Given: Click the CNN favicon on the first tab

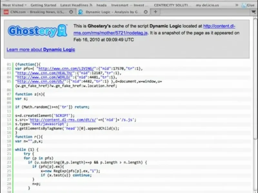Looking at the screenshot, I should [6, 12].
